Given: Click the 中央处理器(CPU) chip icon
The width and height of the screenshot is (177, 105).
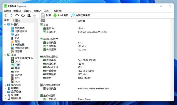Looking at the screenshot, I should (x=12, y=58).
